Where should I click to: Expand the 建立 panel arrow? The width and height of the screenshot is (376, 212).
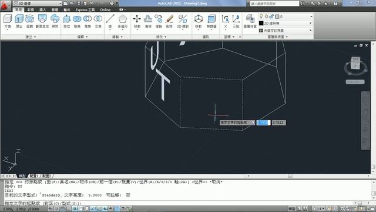pos(35,37)
